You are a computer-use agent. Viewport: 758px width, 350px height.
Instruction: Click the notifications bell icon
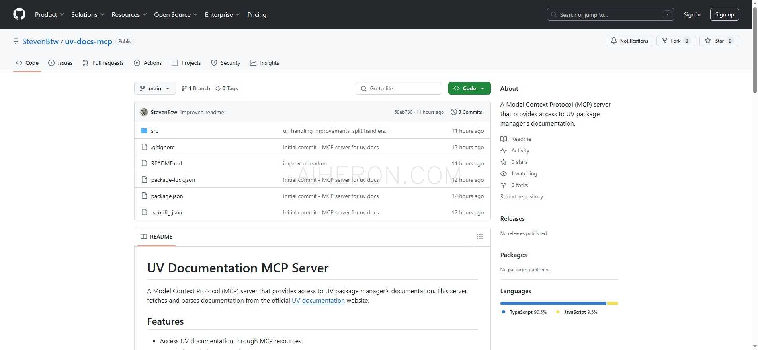(x=614, y=41)
